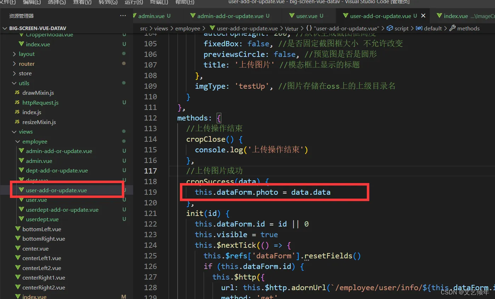Click the methods: { line in the editor
The image size is (495, 299).
[x=199, y=118]
